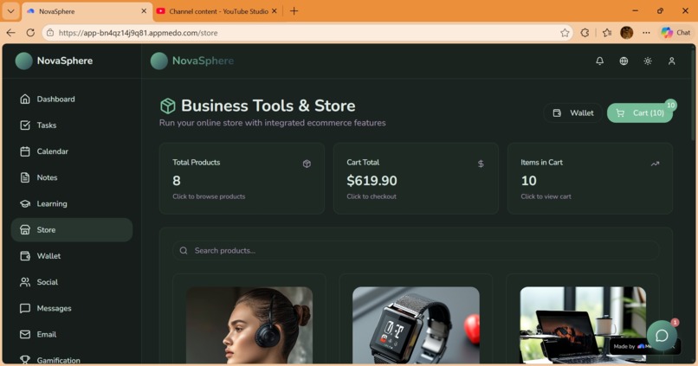Screen dimensions: 698x366
Task: Go to Calendar in sidebar
Action: [x=72, y=151]
